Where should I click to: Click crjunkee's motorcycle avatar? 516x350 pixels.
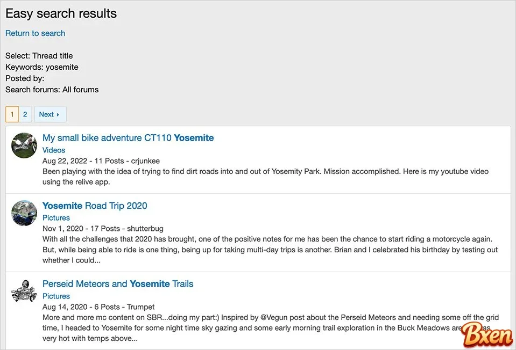pos(24,145)
